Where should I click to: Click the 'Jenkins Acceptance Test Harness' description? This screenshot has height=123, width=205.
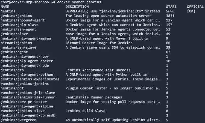(x=98, y=70)
